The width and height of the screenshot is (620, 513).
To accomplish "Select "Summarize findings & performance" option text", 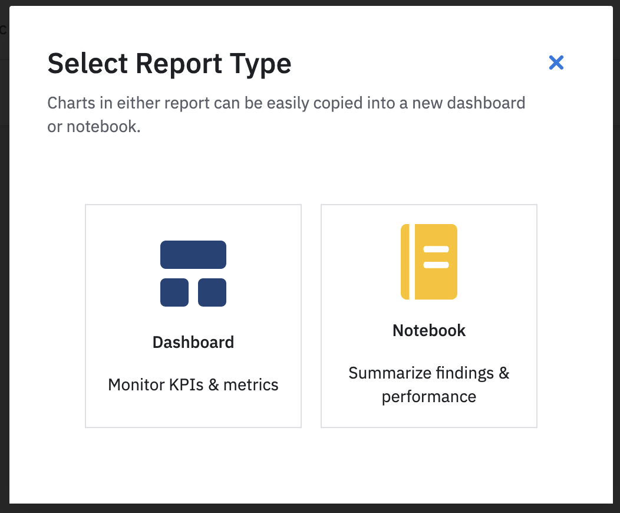I will [429, 384].
